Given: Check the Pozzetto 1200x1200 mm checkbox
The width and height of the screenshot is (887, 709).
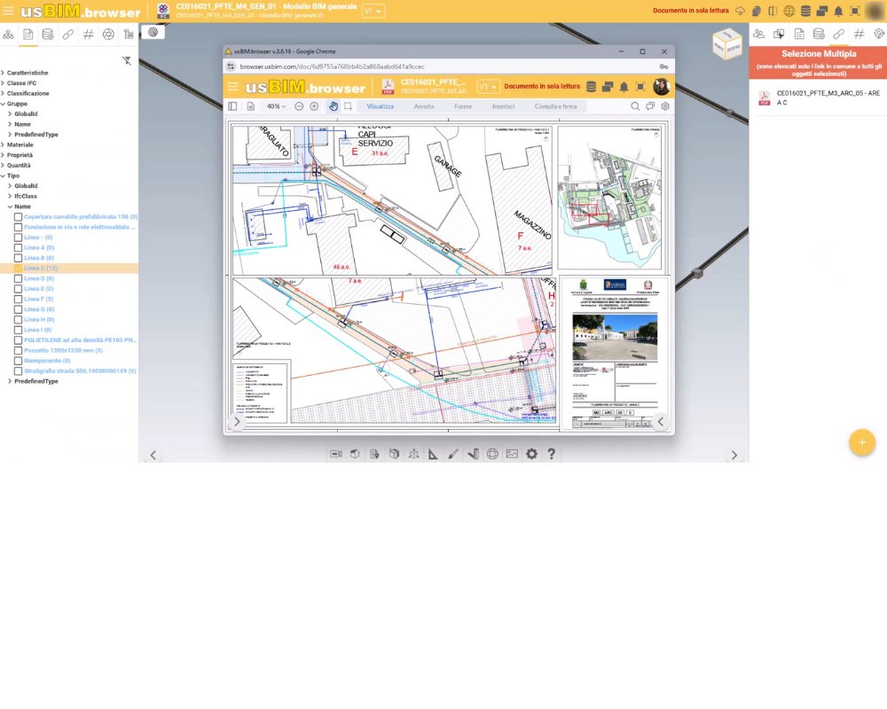Looking at the screenshot, I should click(x=18, y=351).
